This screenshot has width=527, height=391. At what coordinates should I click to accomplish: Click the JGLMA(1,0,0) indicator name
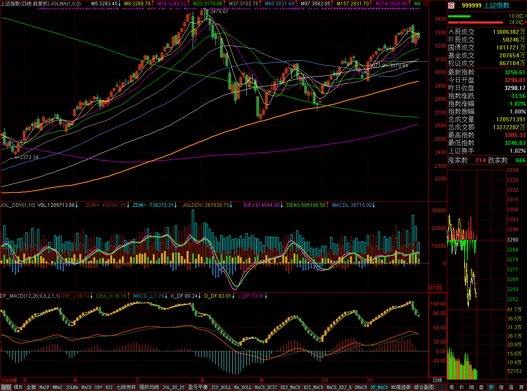pos(66,3)
